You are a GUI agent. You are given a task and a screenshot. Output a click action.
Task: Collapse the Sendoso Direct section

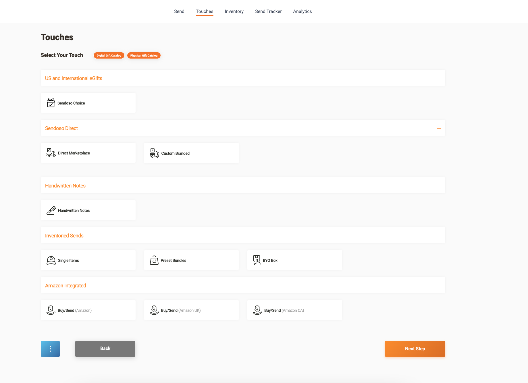pyautogui.click(x=439, y=128)
